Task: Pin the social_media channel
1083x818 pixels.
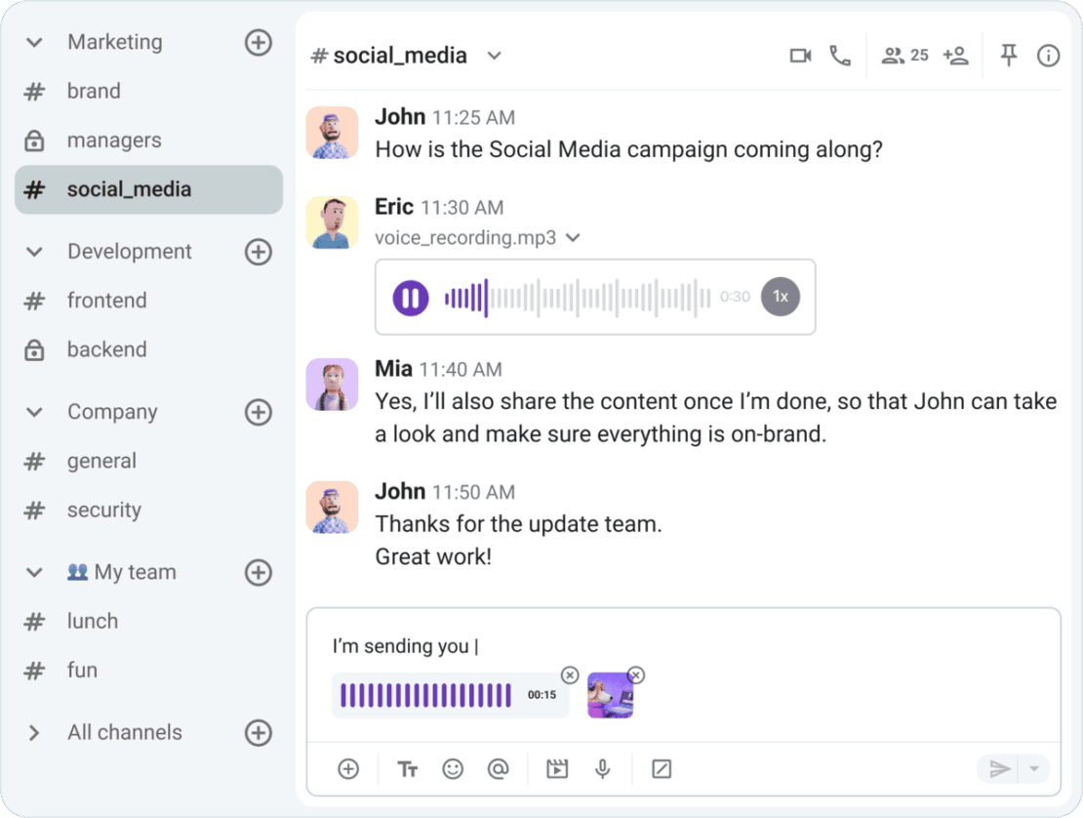Action: pos(1009,55)
